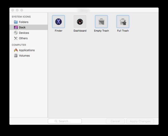The image size is (168, 136).
Task: Select the Finder dock icon tile
Action: (58, 22)
